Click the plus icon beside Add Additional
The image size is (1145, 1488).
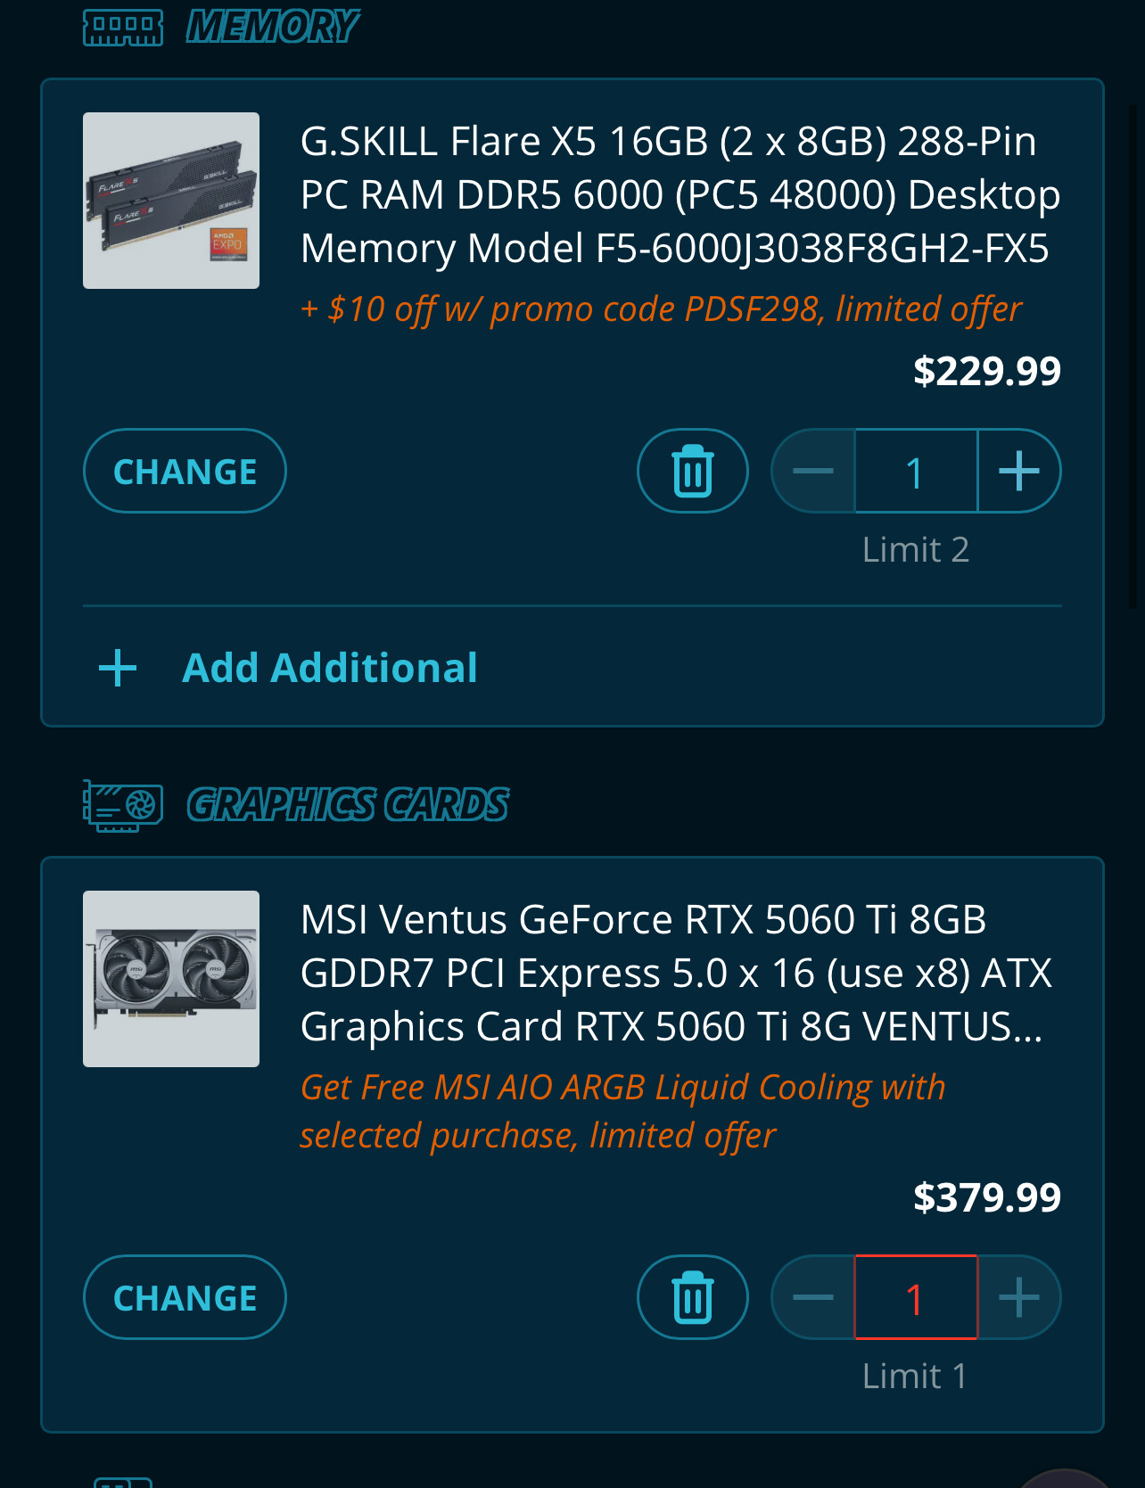click(x=118, y=668)
